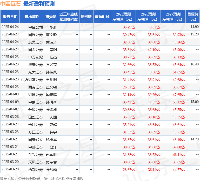Click analyst 张欣劼
The width and height of the screenshot is (200, 181).
[51, 170]
